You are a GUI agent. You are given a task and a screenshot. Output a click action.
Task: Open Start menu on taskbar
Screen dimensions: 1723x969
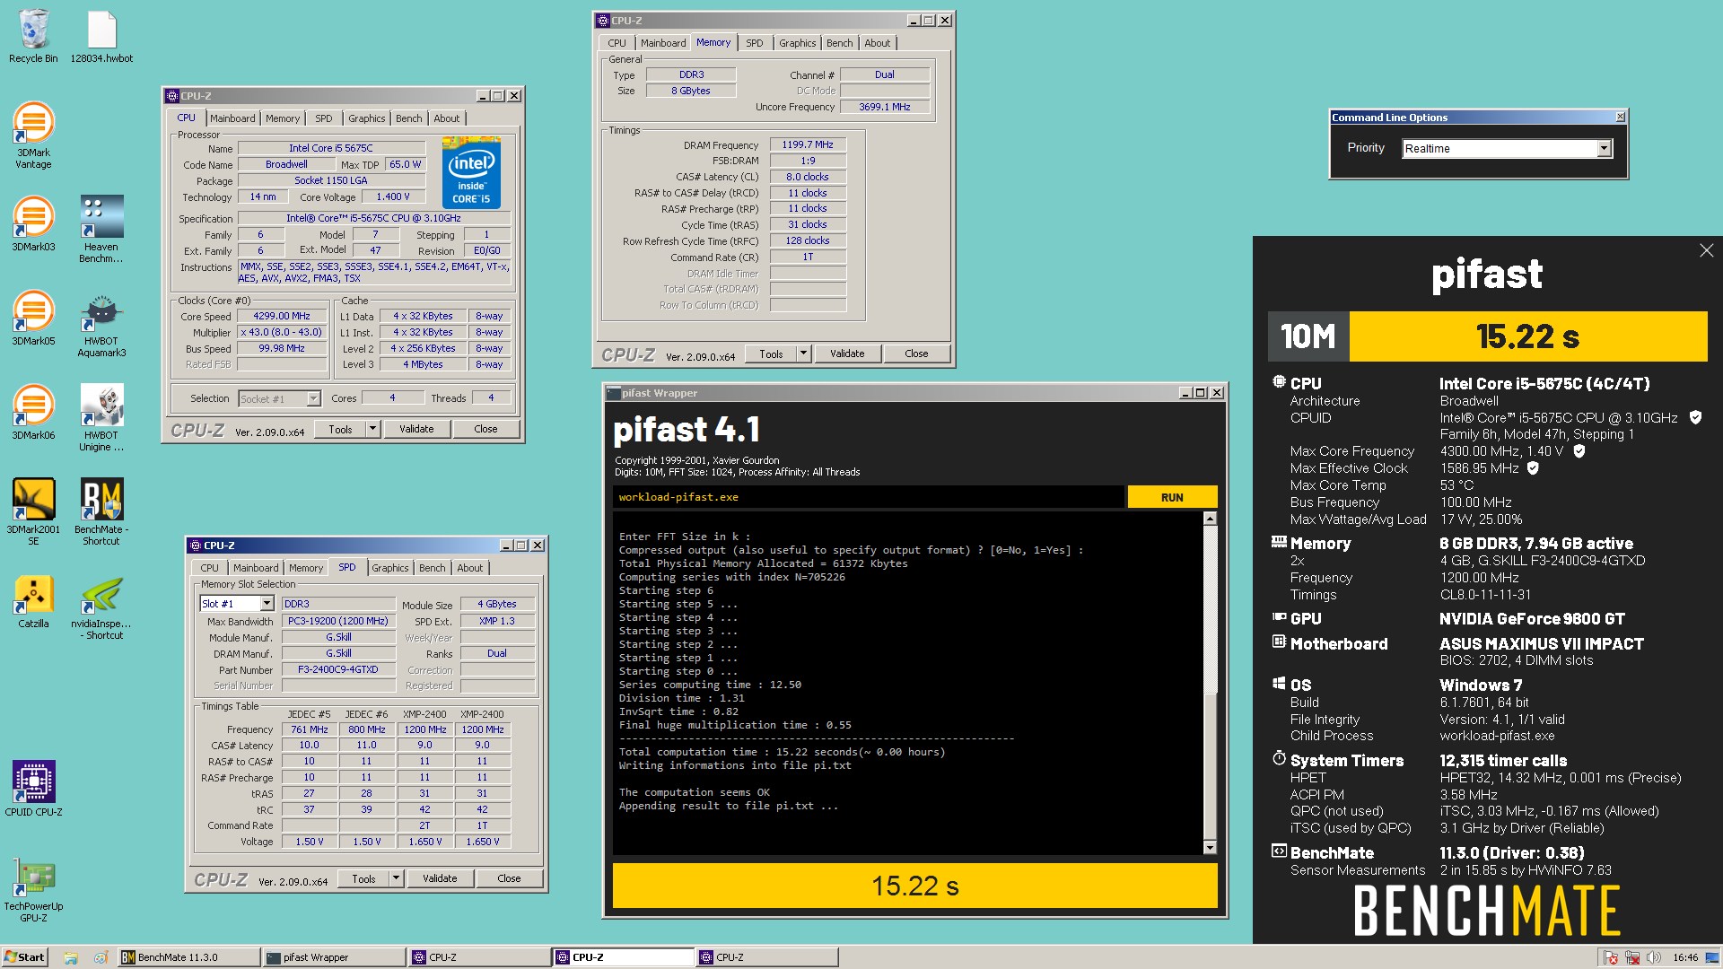(x=24, y=957)
